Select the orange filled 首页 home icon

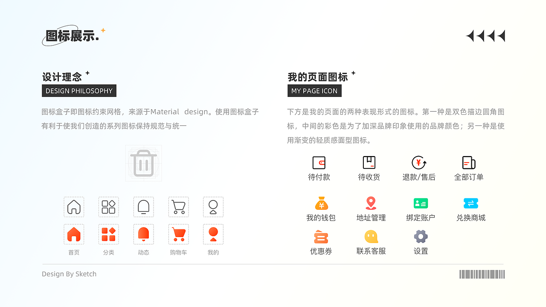tap(74, 234)
